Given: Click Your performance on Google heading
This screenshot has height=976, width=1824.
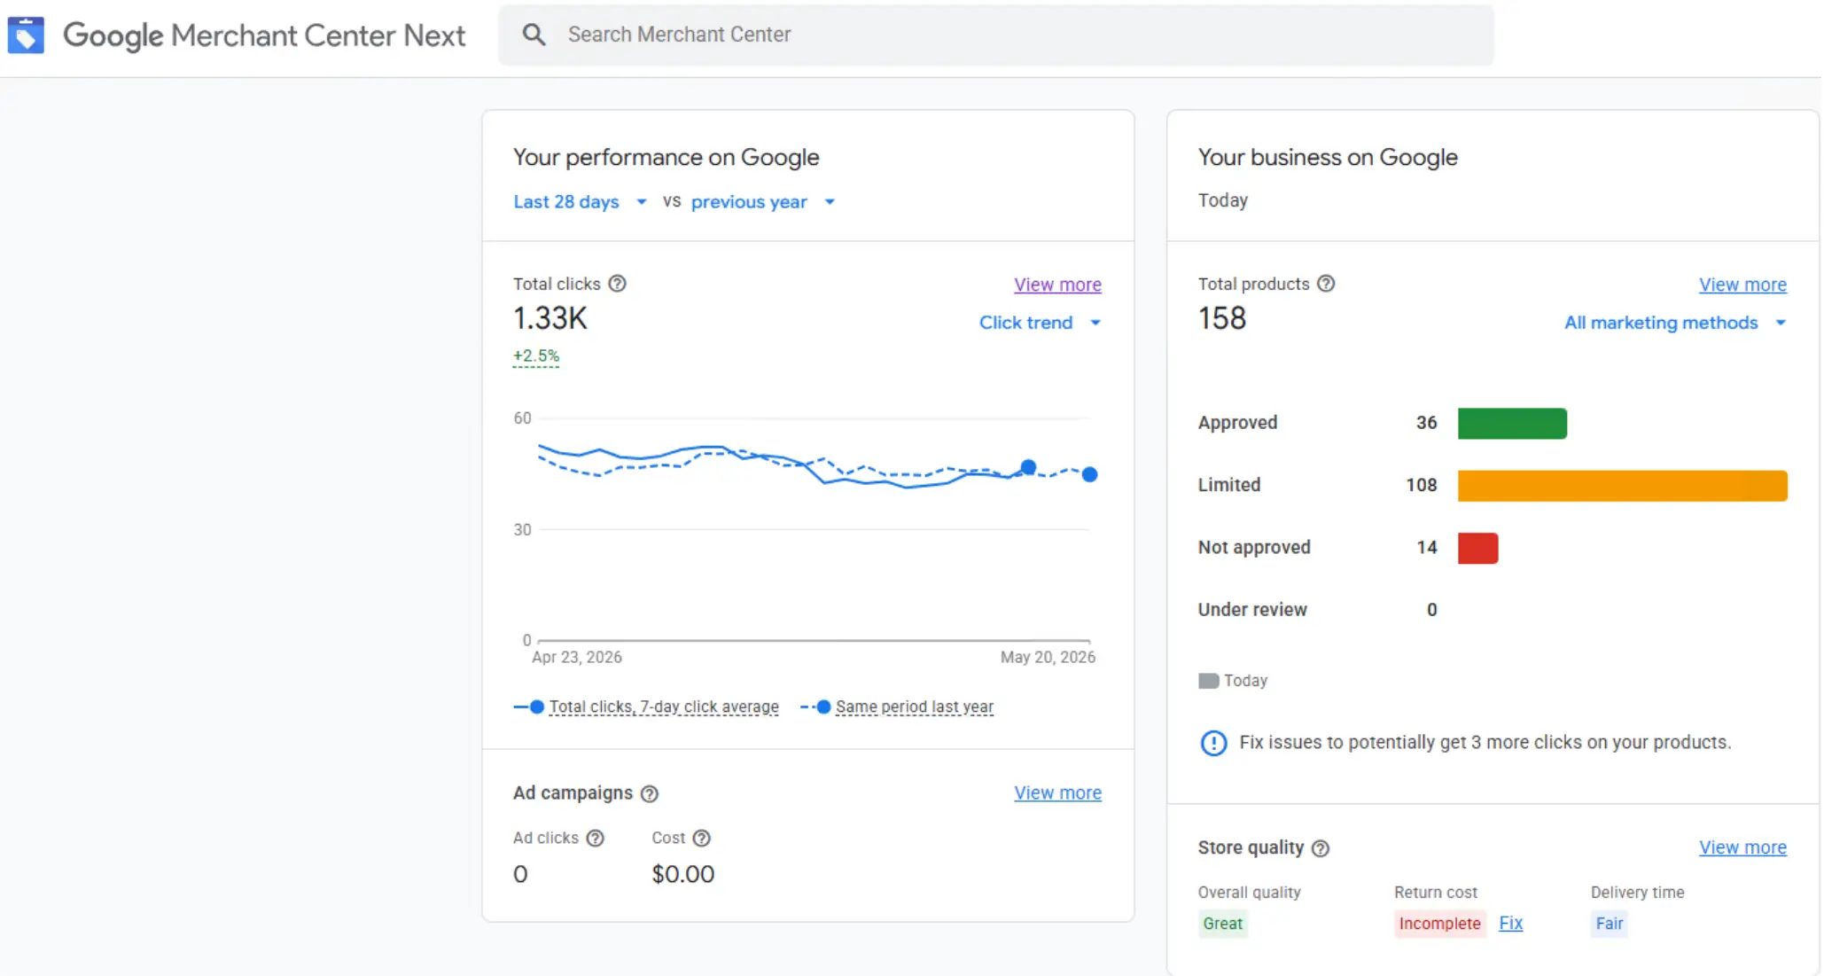Looking at the screenshot, I should click(x=666, y=157).
